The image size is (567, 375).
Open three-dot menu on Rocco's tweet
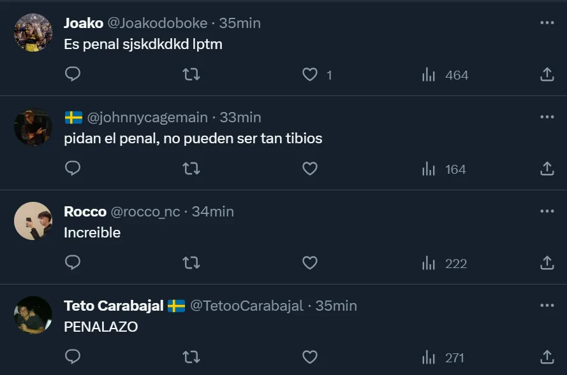(547, 211)
